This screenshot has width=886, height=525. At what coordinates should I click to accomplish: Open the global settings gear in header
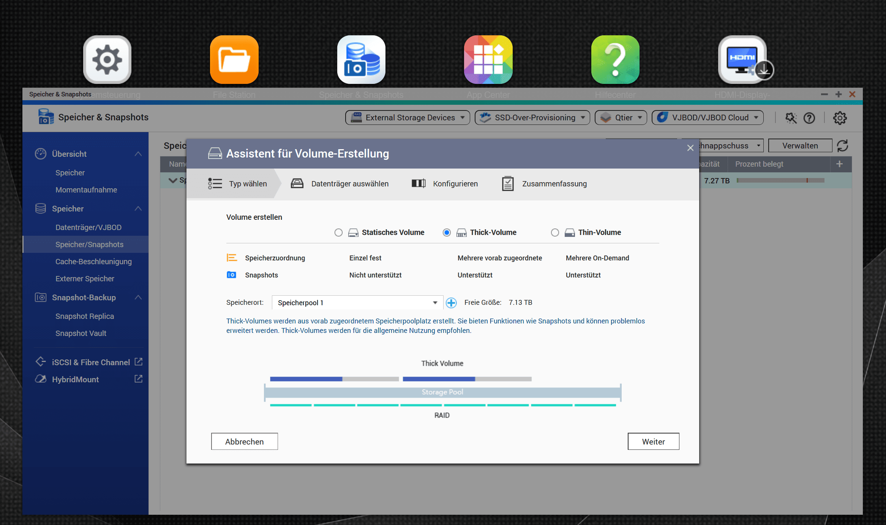840,118
